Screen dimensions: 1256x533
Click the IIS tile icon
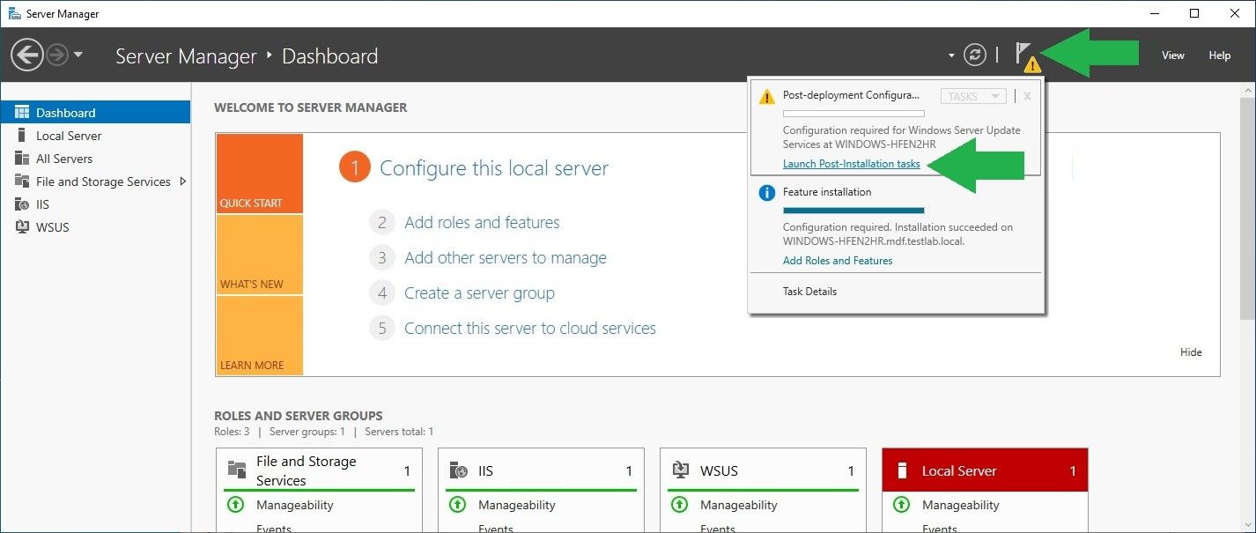pyautogui.click(x=459, y=470)
